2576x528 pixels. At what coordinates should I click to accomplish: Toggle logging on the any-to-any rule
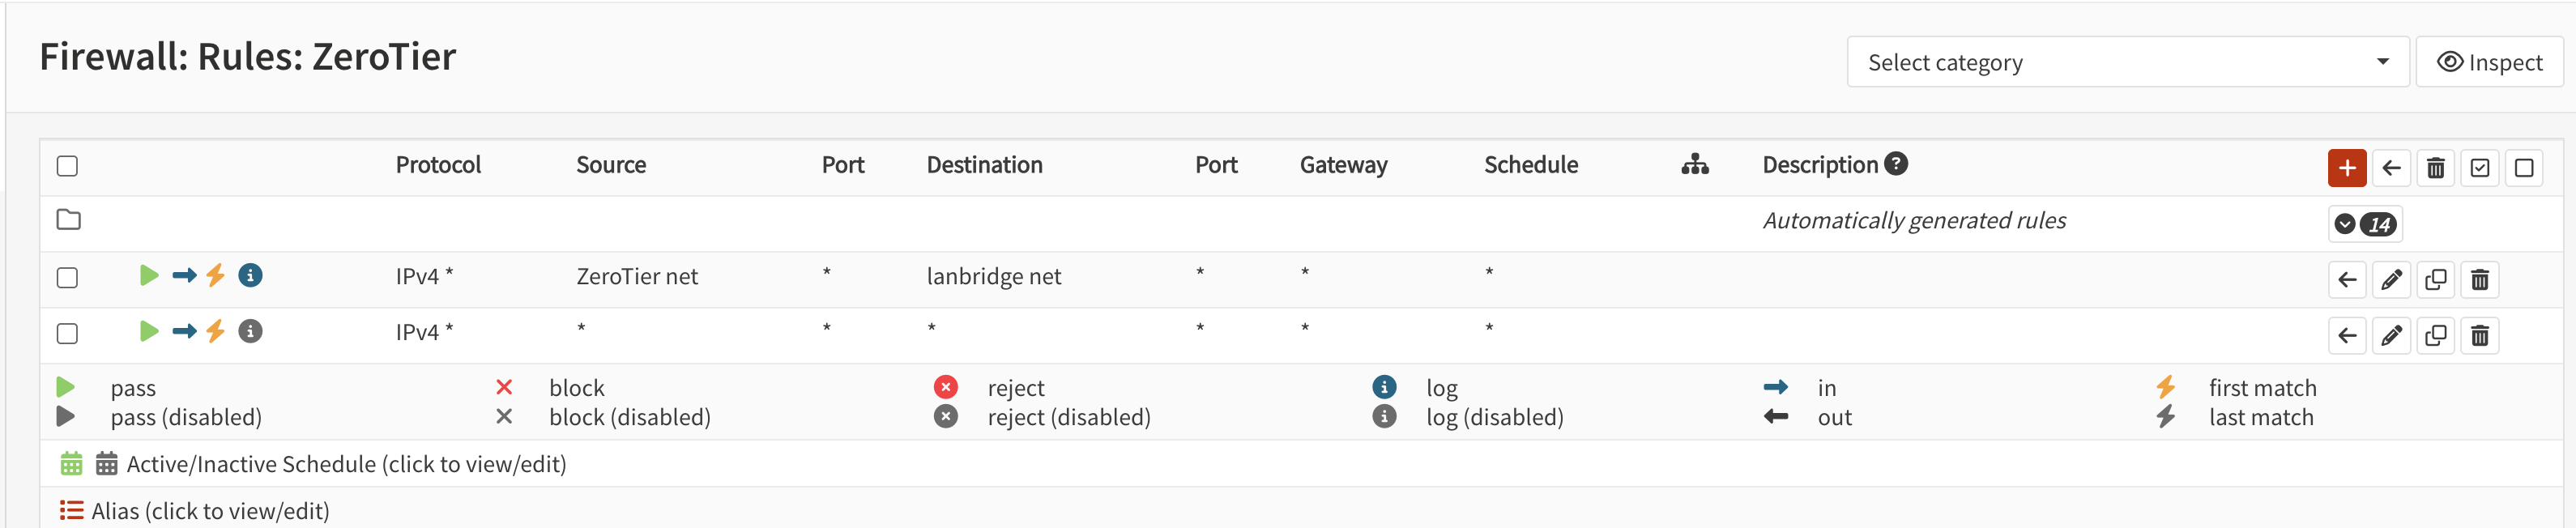coord(250,331)
